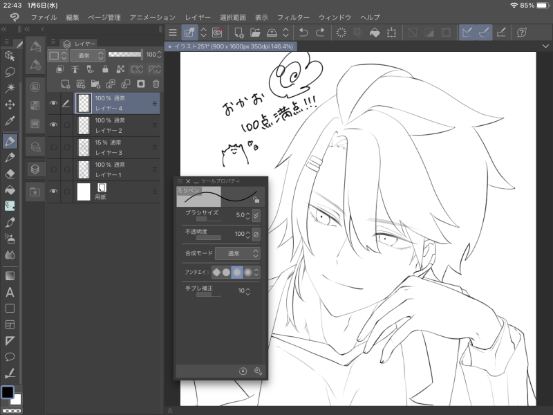Viewport: 553px width, 415px height.
Task: Click Create layer mask icon
Action: pos(141,84)
